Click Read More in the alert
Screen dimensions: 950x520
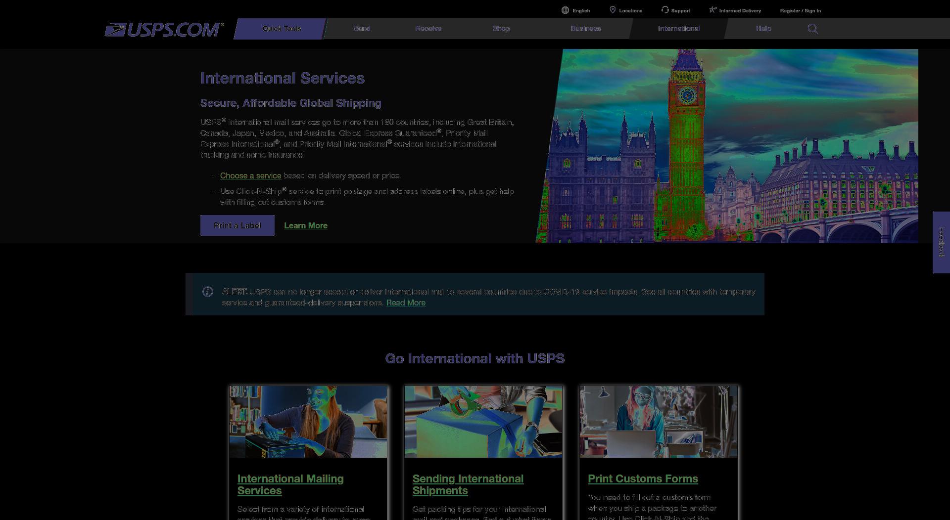406,303
